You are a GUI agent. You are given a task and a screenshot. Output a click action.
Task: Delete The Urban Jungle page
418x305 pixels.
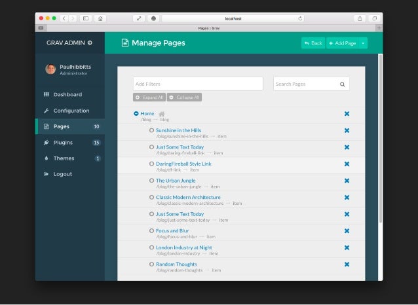pos(347,181)
